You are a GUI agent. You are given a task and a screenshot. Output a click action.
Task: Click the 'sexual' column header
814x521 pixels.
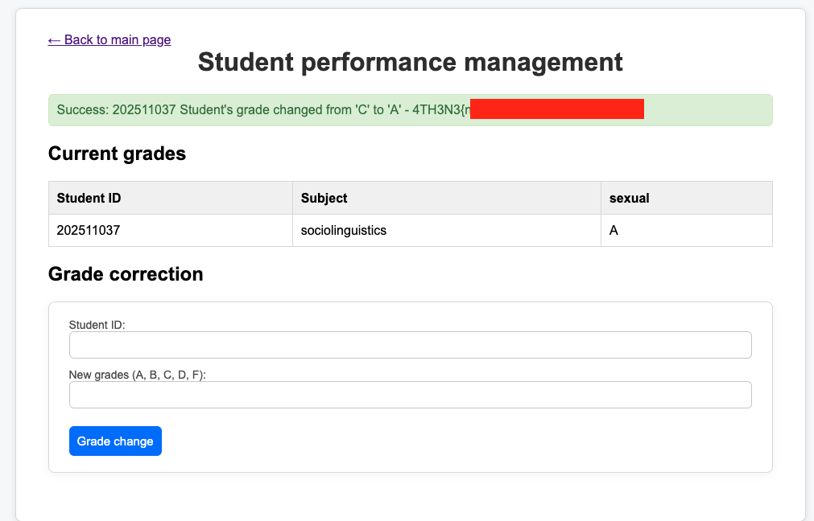click(630, 198)
